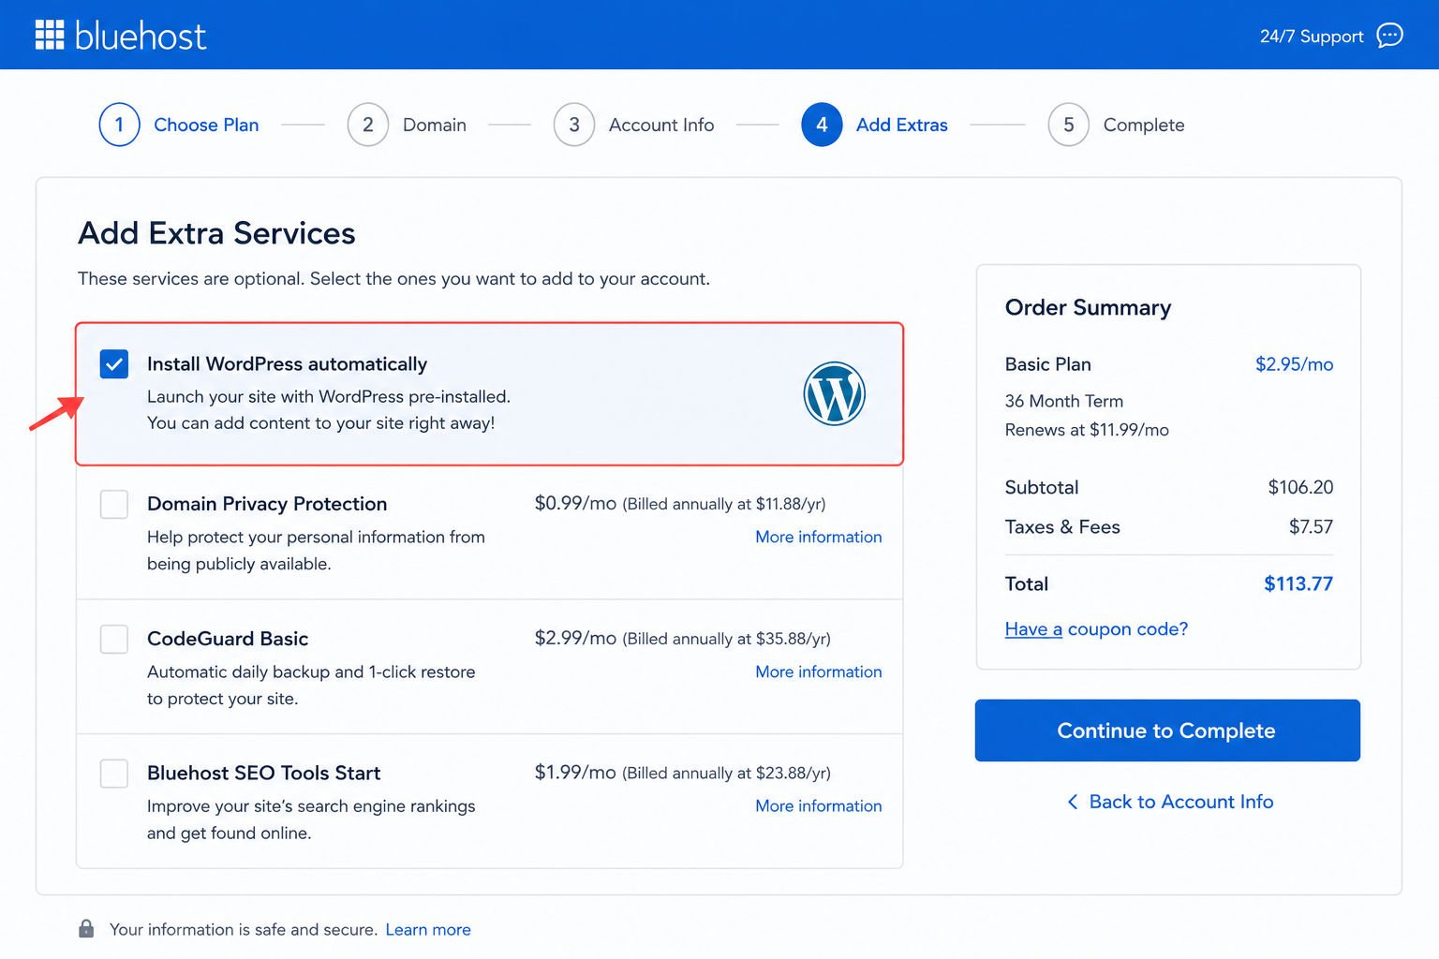This screenshot has width=1439, height=959.
Task: Click the left chevron beside Back to Account Info
Action: 1073,802
